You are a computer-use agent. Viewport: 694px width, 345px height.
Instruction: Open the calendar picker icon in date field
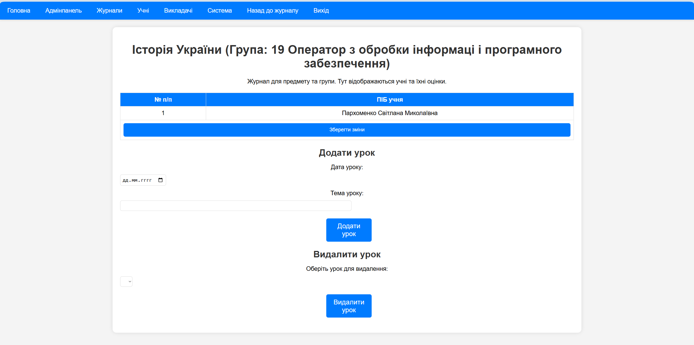point(160,180)
